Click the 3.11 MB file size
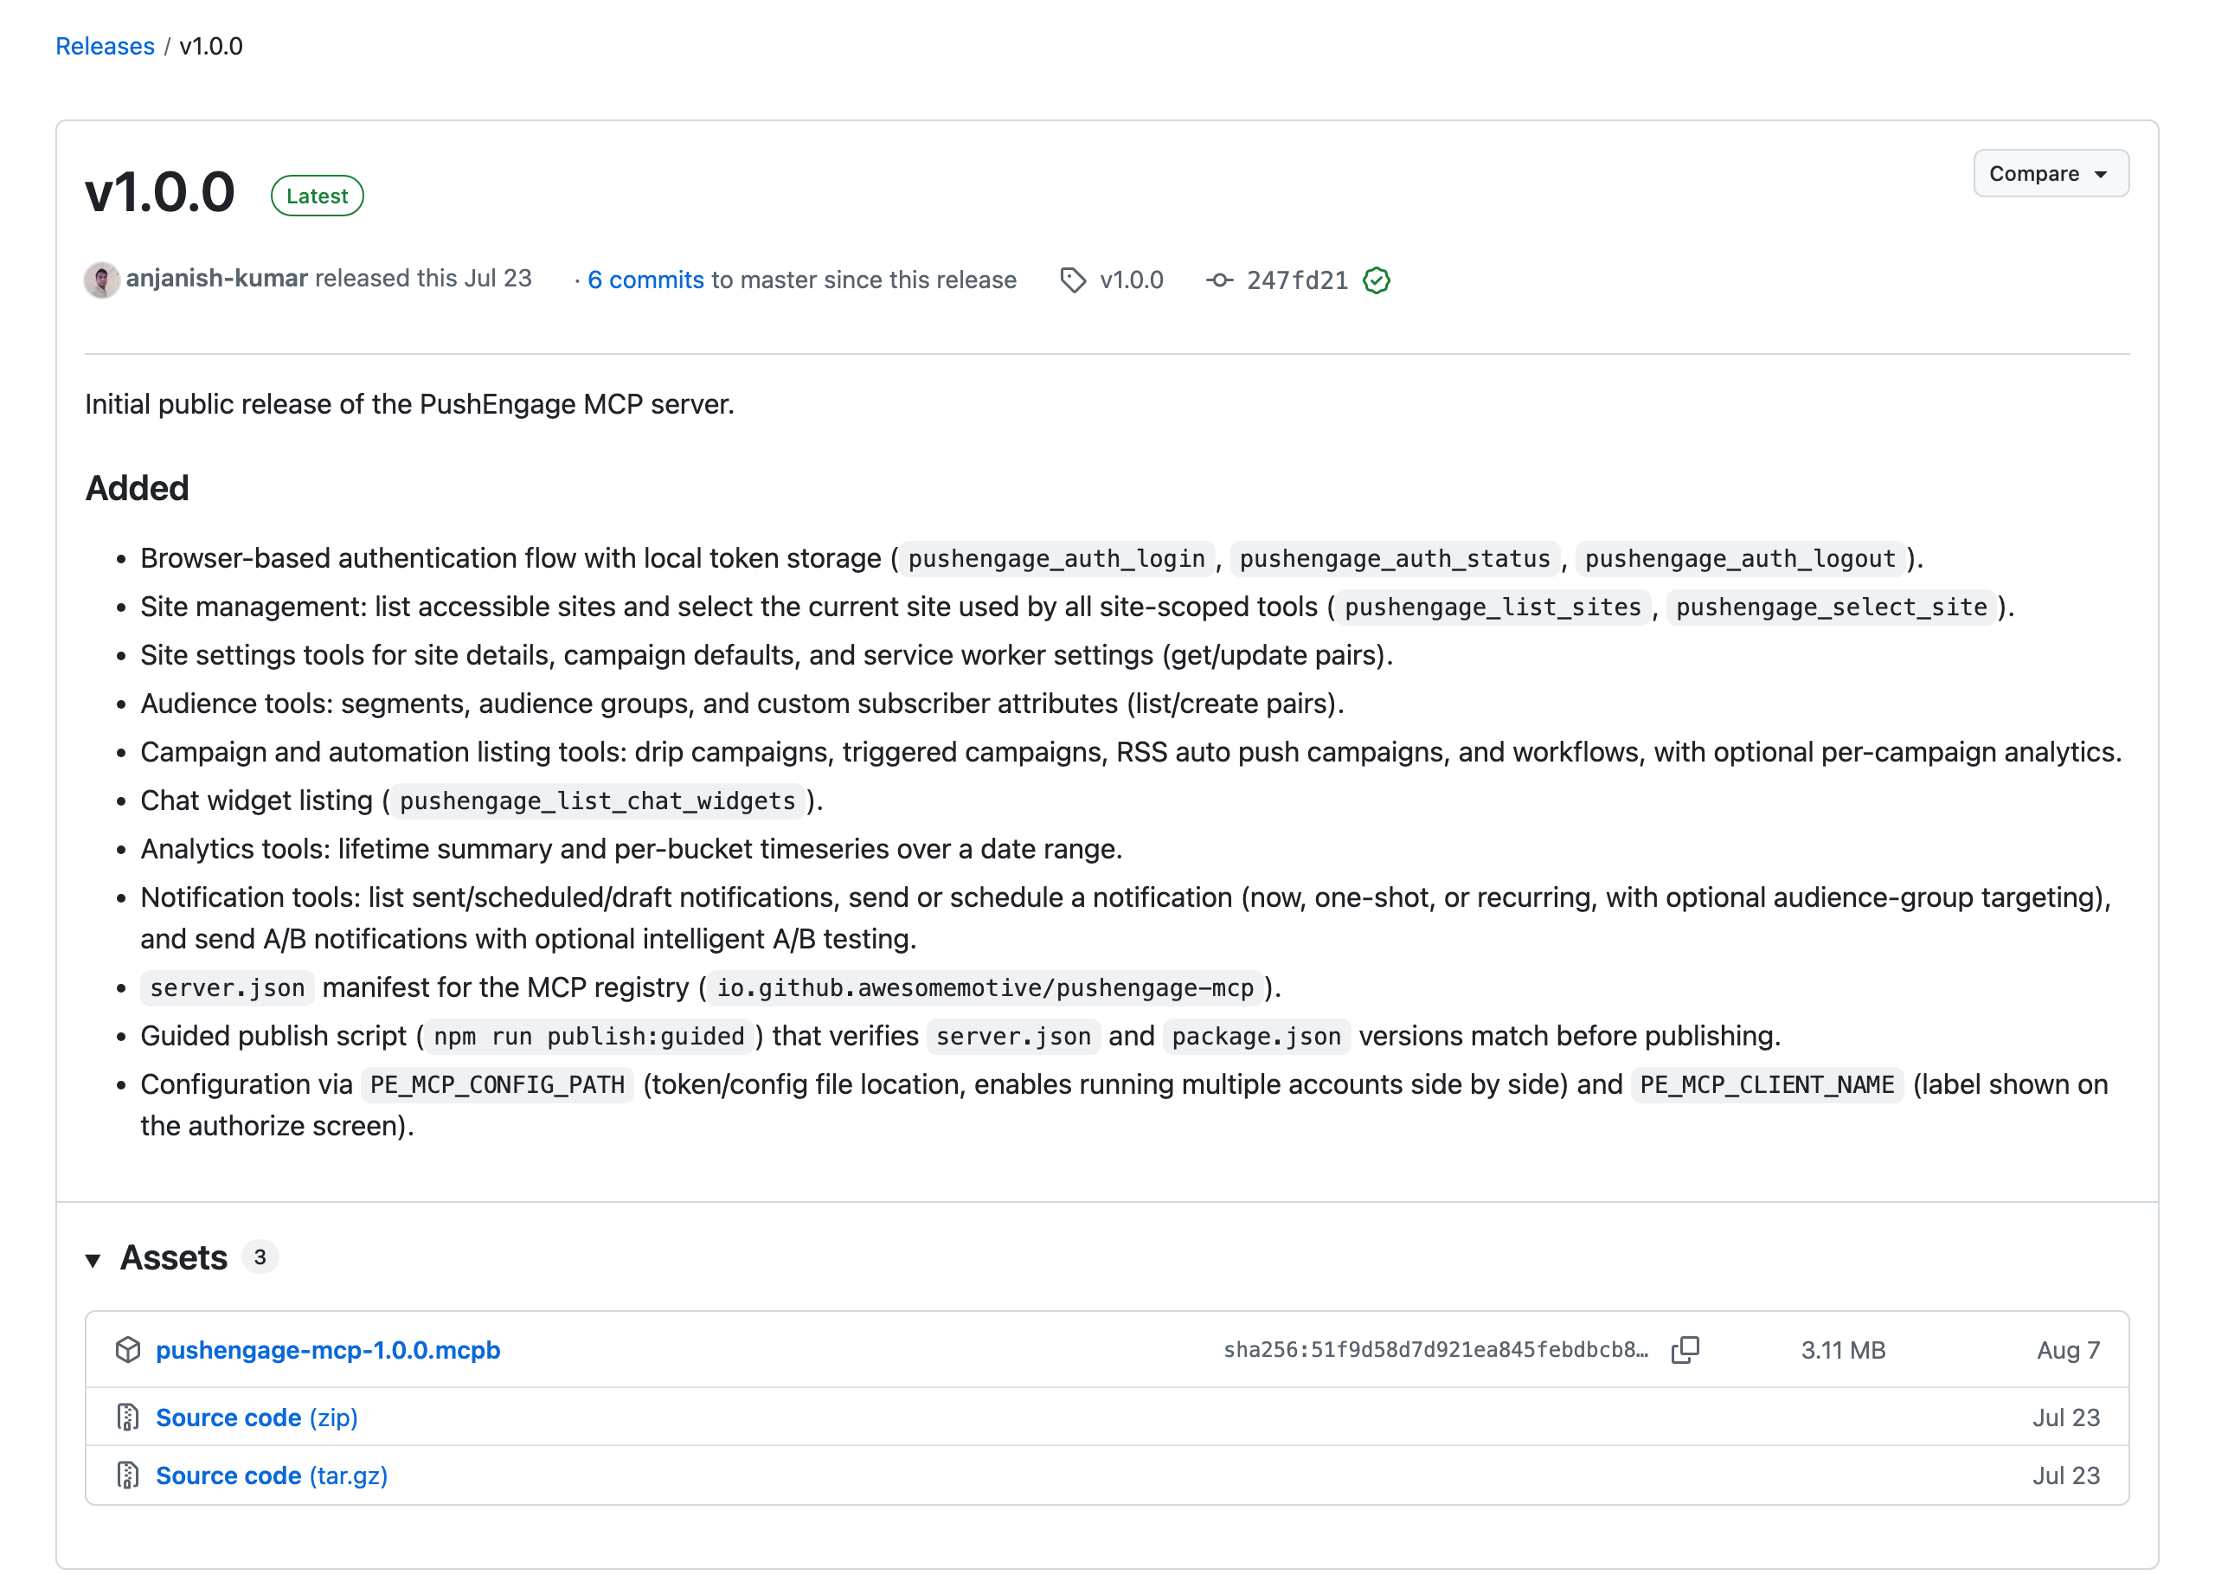 click(x=1843, y=1349)
